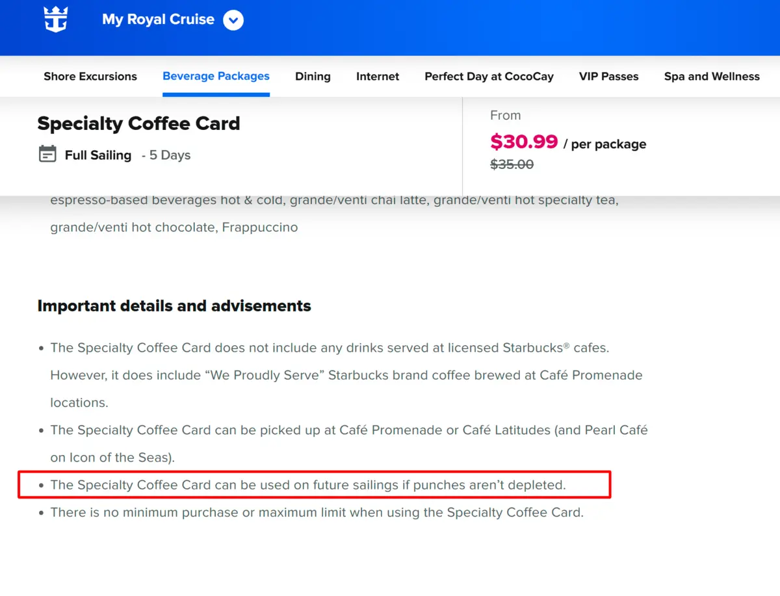This screenshot has height=596, width=780.
Task: Open the Shore Excursions tab
Action: click(90, 77)
